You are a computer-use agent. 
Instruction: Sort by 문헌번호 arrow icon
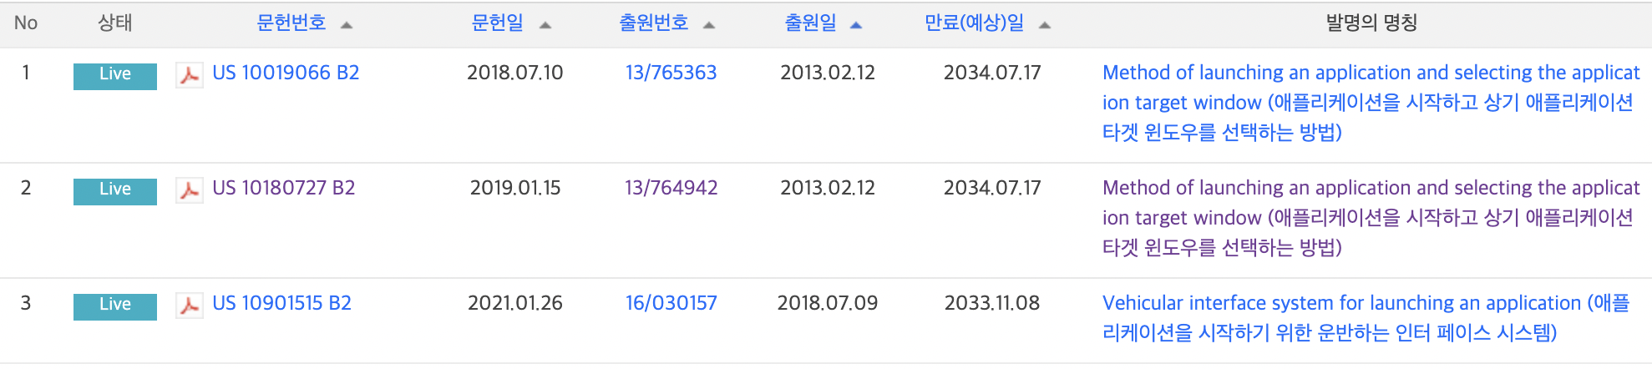[347, 25]
